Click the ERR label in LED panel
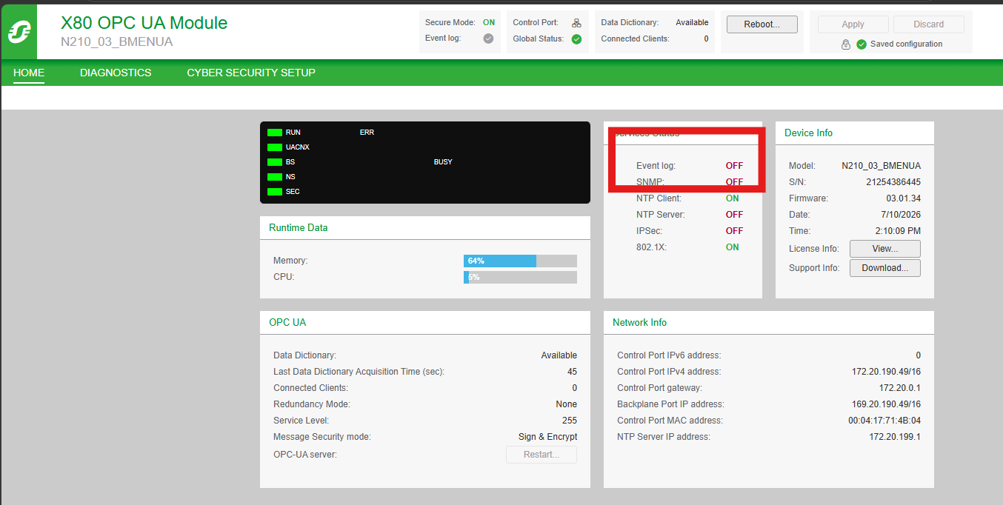The image size is (1003, 505). (x=367, y=133)
